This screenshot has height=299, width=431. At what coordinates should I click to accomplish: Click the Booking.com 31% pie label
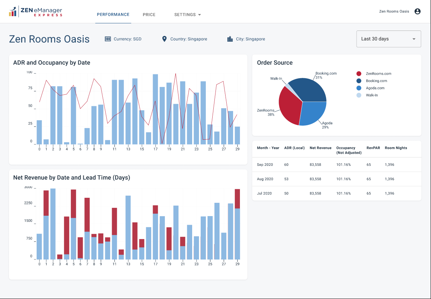326,75
